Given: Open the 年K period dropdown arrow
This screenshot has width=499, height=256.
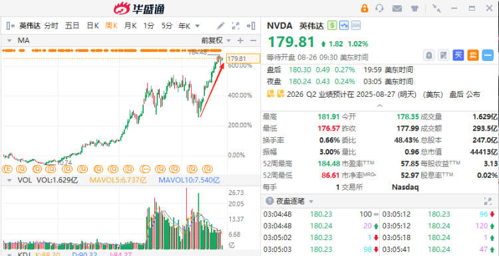Looking at the screenshot, I should pos(197,26).
